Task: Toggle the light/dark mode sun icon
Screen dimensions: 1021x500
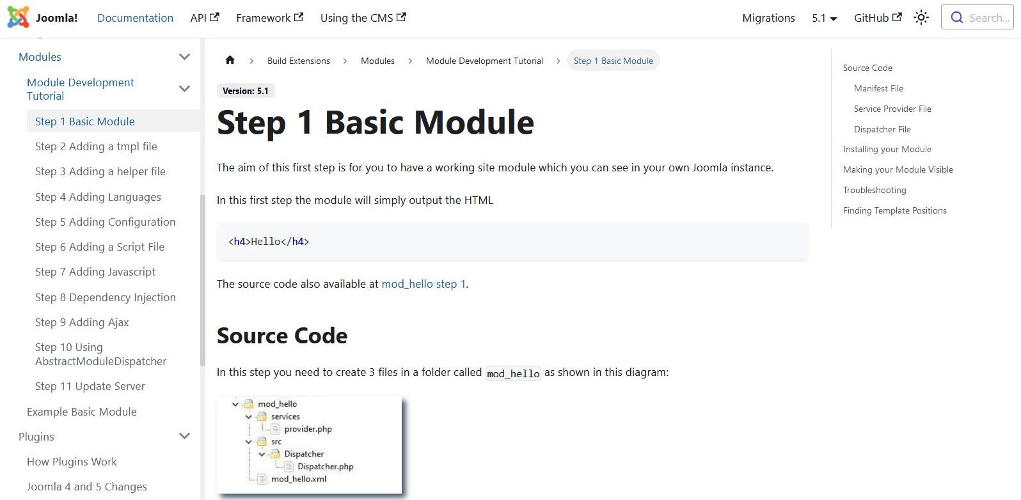Action: click(921, 18)
